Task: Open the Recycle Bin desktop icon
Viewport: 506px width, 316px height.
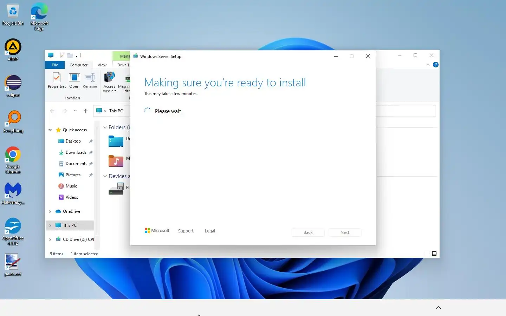Action: point(13,15)
